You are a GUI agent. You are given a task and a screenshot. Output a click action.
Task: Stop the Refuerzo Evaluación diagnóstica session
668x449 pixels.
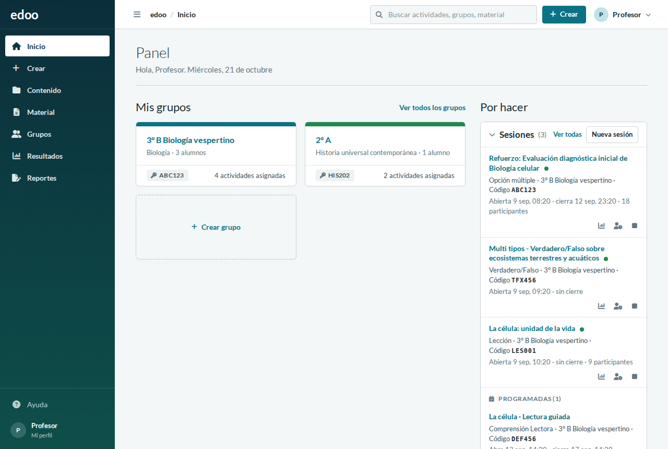pos(635,226)
